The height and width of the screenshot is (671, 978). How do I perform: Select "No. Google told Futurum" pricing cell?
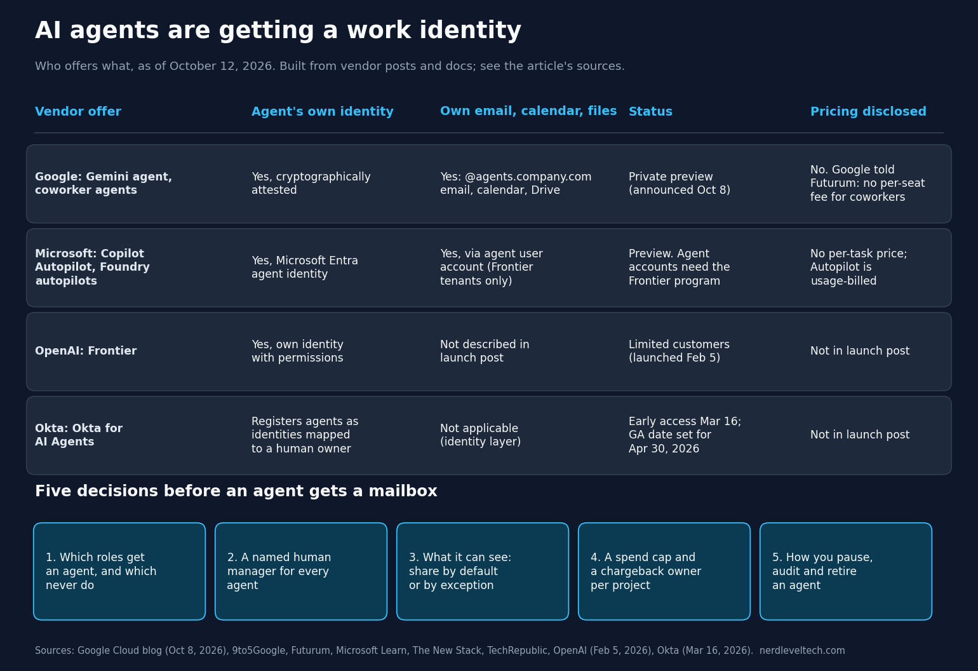tap(867, 184)
